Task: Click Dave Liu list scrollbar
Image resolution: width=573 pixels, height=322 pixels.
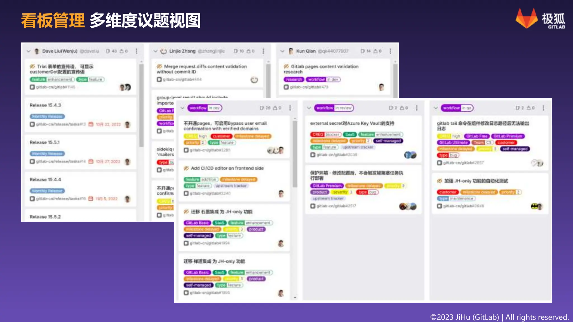Action: click(141, 105)
